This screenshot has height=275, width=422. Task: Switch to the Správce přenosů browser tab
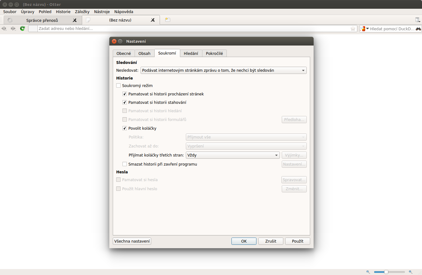[42, 20]
